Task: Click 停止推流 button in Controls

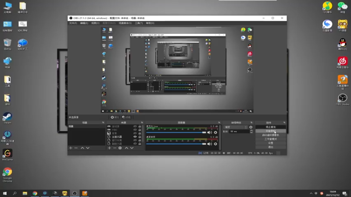Action: [271, 127]
